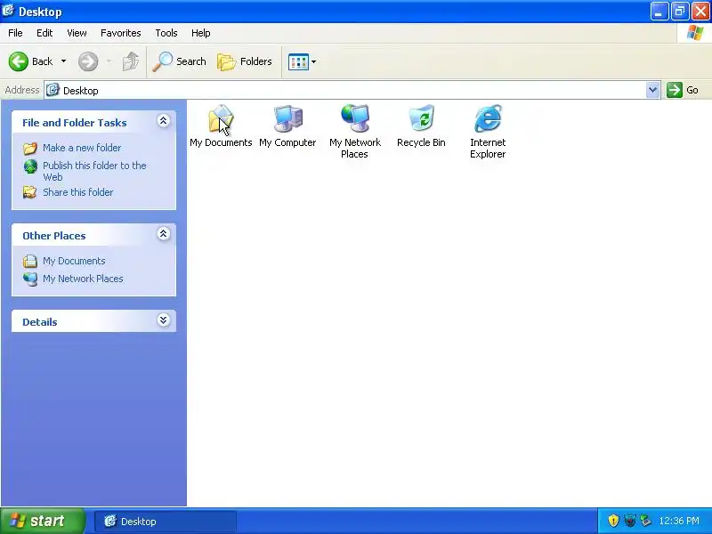Expand the Details panel
Viewport: 712px width, 534px height.
click(164, 320)
